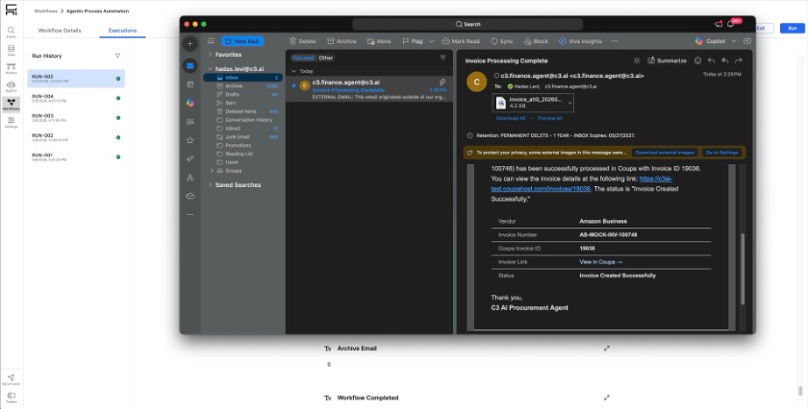This screenshot has height=409, width=808.
Task: Click Download external images button
Action: 665,153
